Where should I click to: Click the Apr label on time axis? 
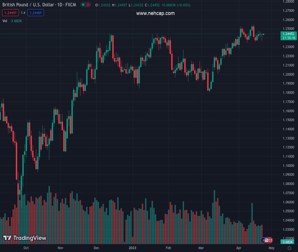[x=239, y=248]
